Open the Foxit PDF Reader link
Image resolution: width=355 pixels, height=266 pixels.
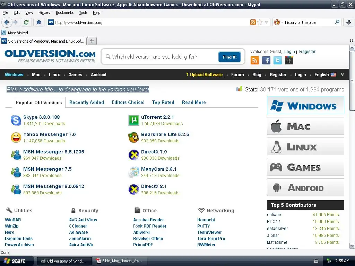tap(150, 226)
